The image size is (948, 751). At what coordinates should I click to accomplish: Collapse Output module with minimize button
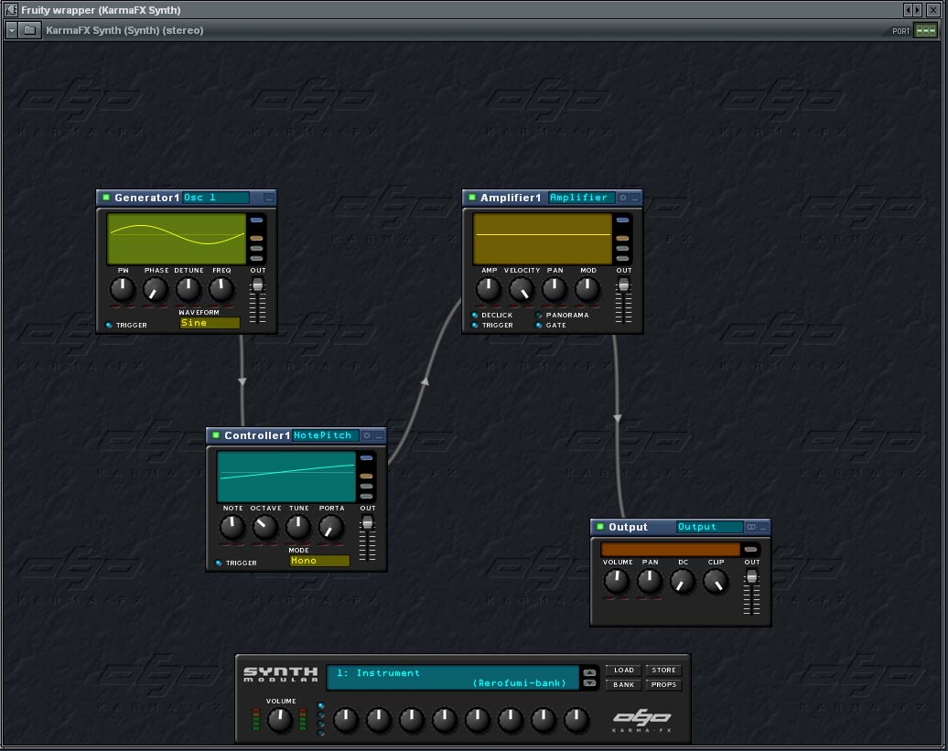coord(763,527)
